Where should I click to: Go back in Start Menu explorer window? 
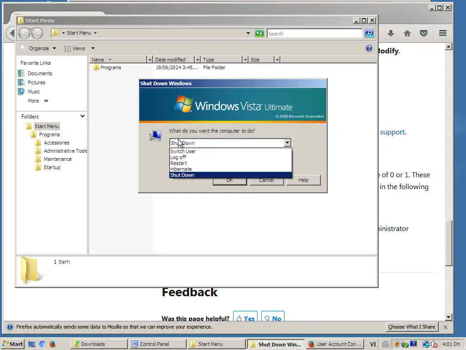[x=25, y=33]
